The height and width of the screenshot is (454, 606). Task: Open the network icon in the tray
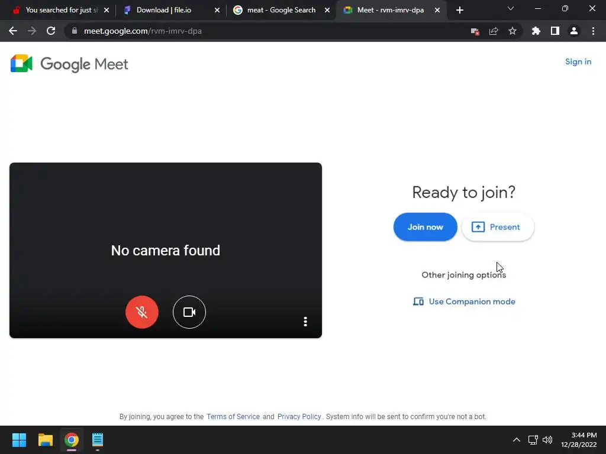point(533,440)
